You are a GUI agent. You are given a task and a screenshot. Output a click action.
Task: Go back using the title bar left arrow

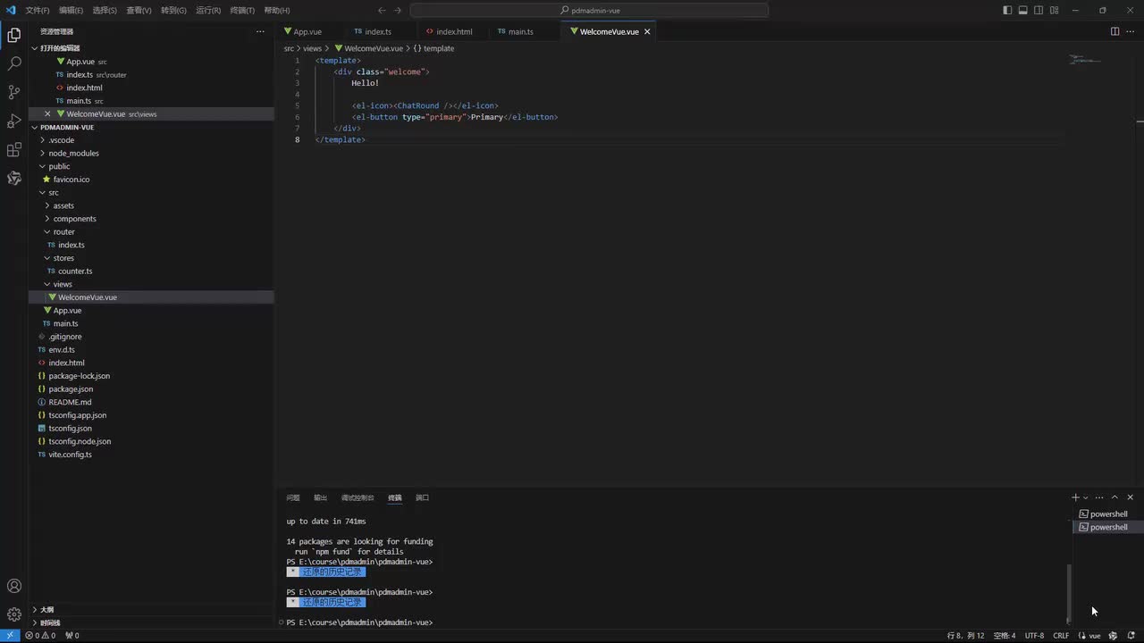[x=382, y=10]
